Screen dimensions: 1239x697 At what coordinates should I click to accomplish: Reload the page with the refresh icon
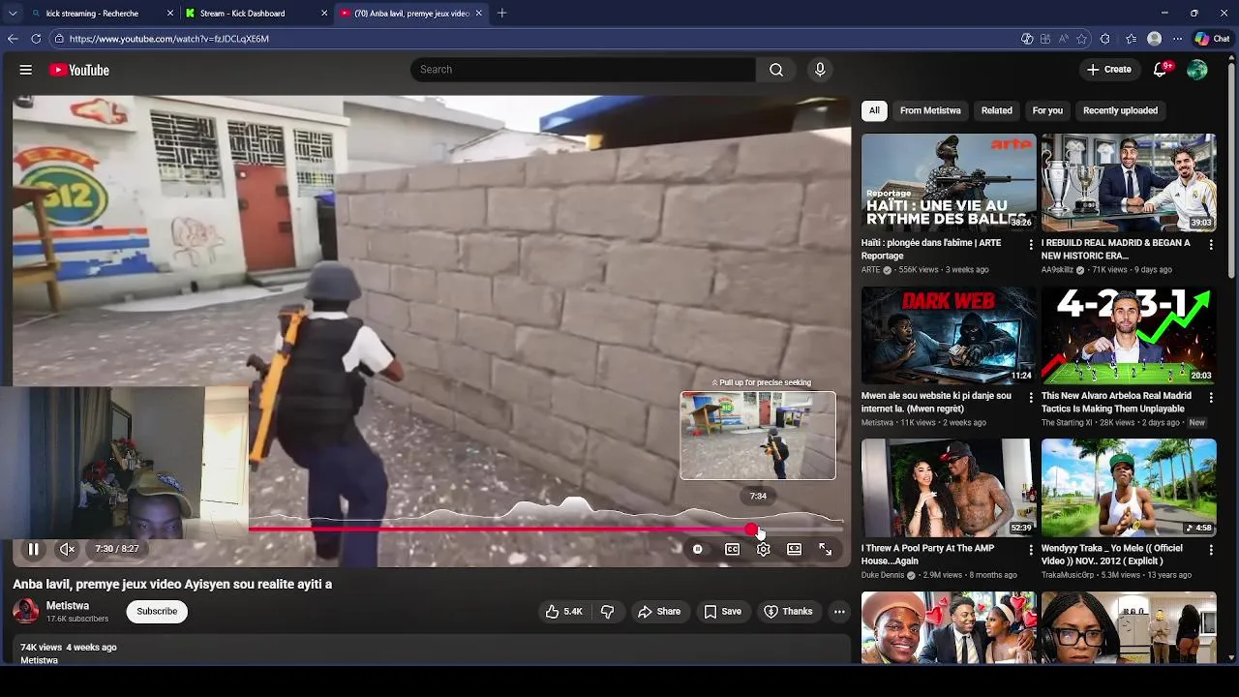(36, 39)
